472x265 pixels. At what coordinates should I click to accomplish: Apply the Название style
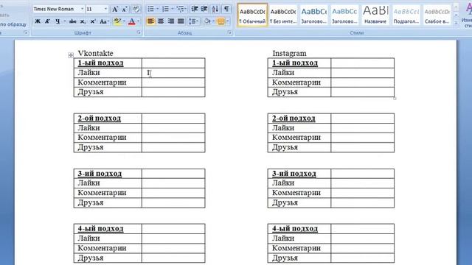[x=375, y=15]
